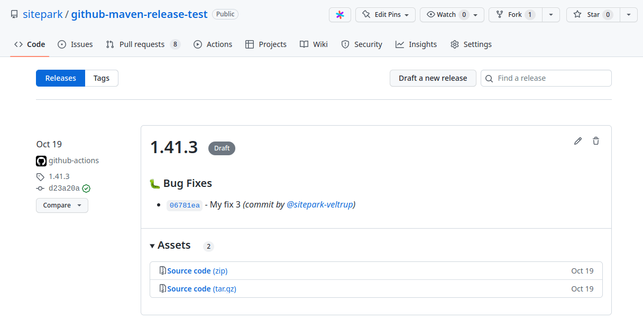Click the commit icon before d23a20a
The width and height of the screenshot is (643, 320).
(40, 188)
